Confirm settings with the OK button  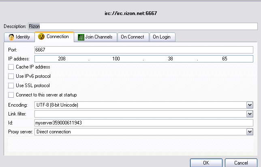(x=206, y=163)
